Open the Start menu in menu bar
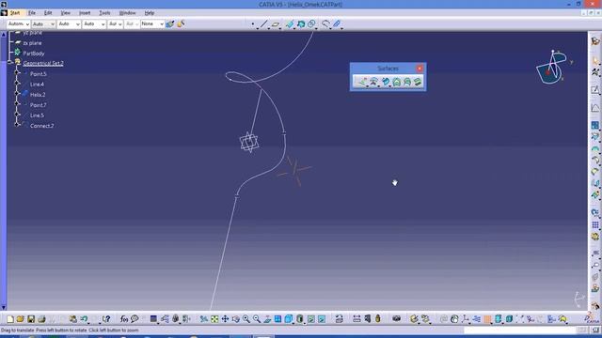602x338 pixels. click(x=15, y=13)
